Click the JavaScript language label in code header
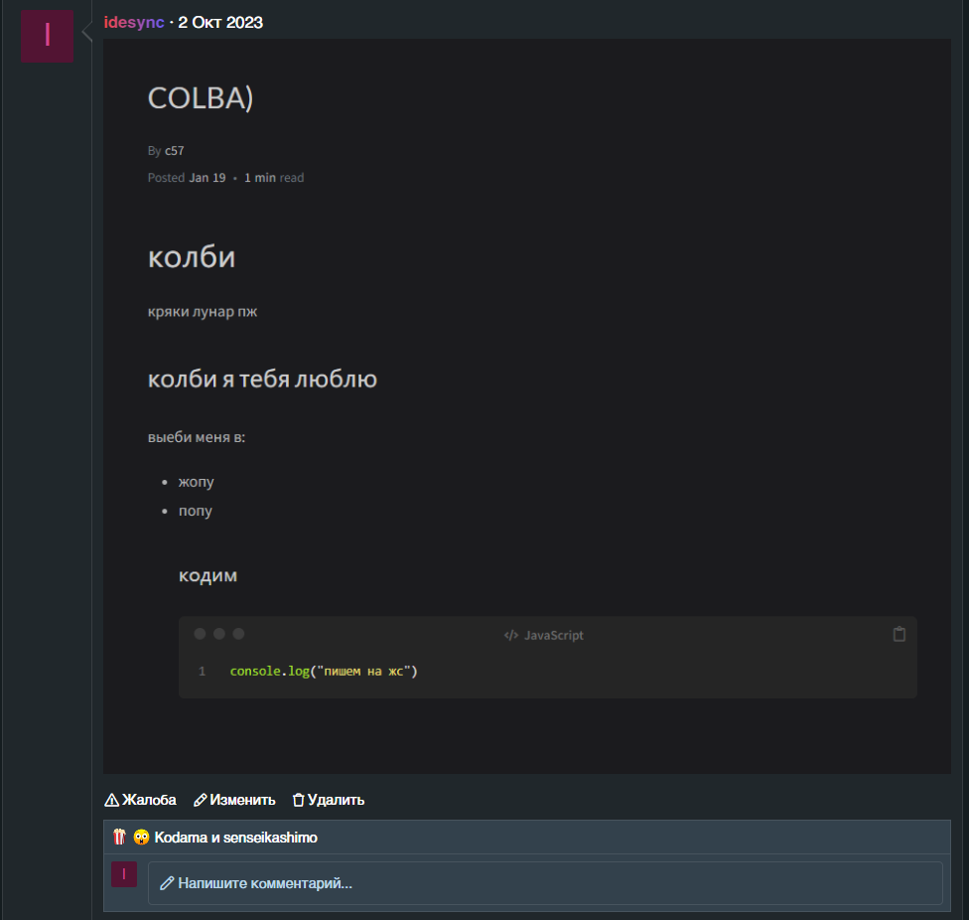This screenshot has width=969, height=920. (554, 635)
